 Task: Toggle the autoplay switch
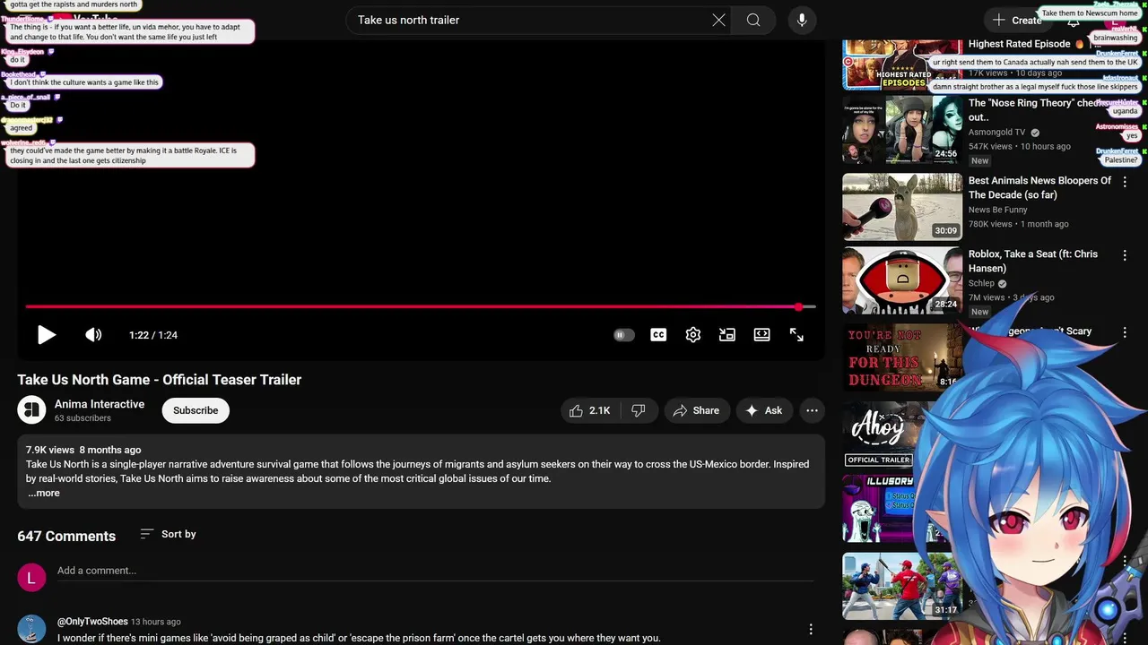(623, 335)
